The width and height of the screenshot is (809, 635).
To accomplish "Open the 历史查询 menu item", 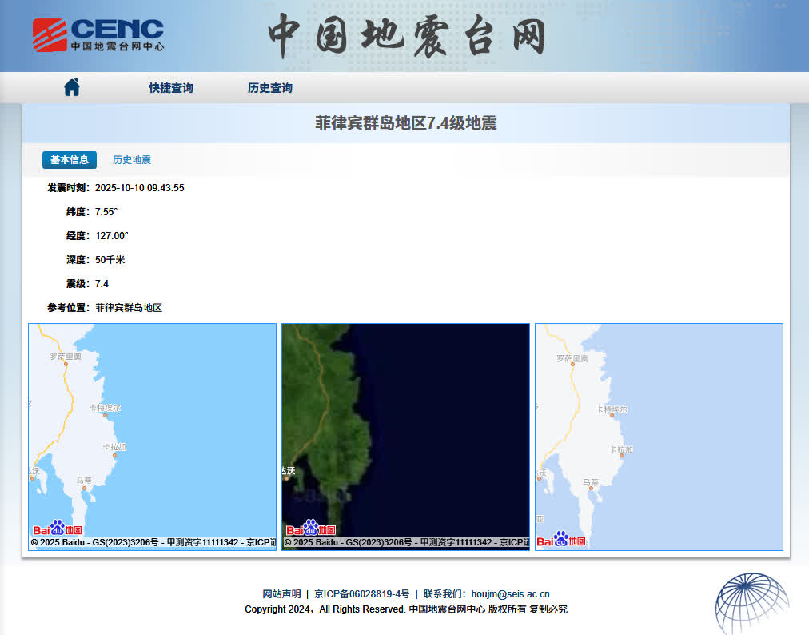I will tap(270, 88).
